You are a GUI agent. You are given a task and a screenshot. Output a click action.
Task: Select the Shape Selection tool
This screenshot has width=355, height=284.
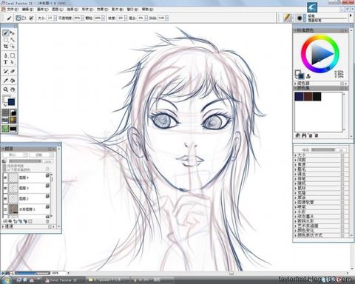pyautogui.click(x=13, y=62)
